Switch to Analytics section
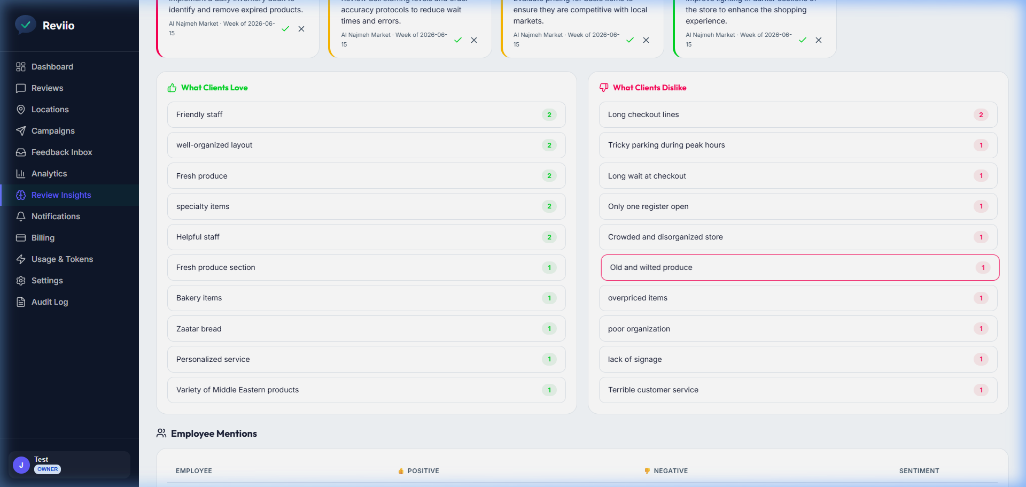 tap(69, 174)
